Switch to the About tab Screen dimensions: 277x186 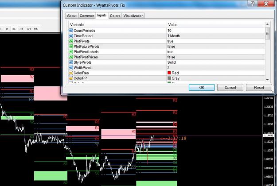tap(72, 15)
